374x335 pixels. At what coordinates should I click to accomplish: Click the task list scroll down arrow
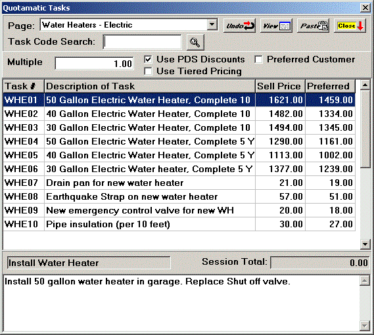coord(365,244)
